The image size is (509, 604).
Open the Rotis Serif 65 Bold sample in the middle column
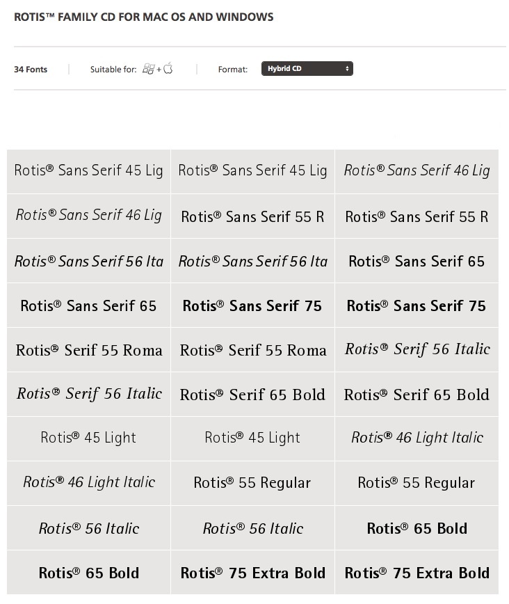click(x=252, y=395)
